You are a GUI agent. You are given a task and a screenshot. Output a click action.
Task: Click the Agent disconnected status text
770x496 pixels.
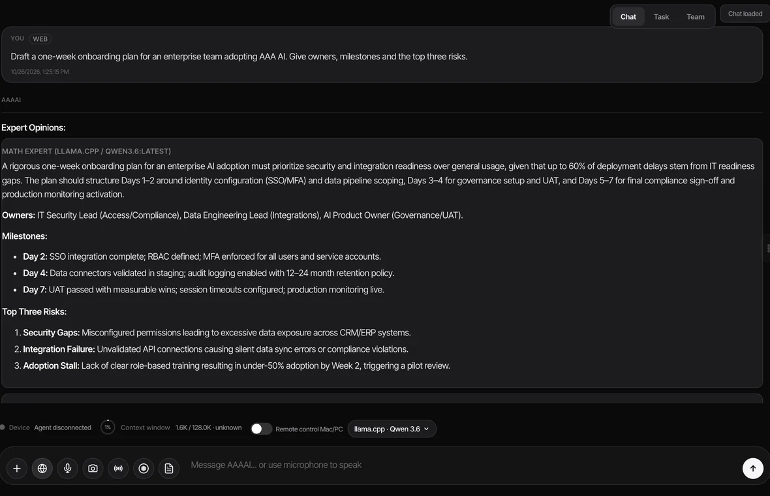click(x=63, y=427)
